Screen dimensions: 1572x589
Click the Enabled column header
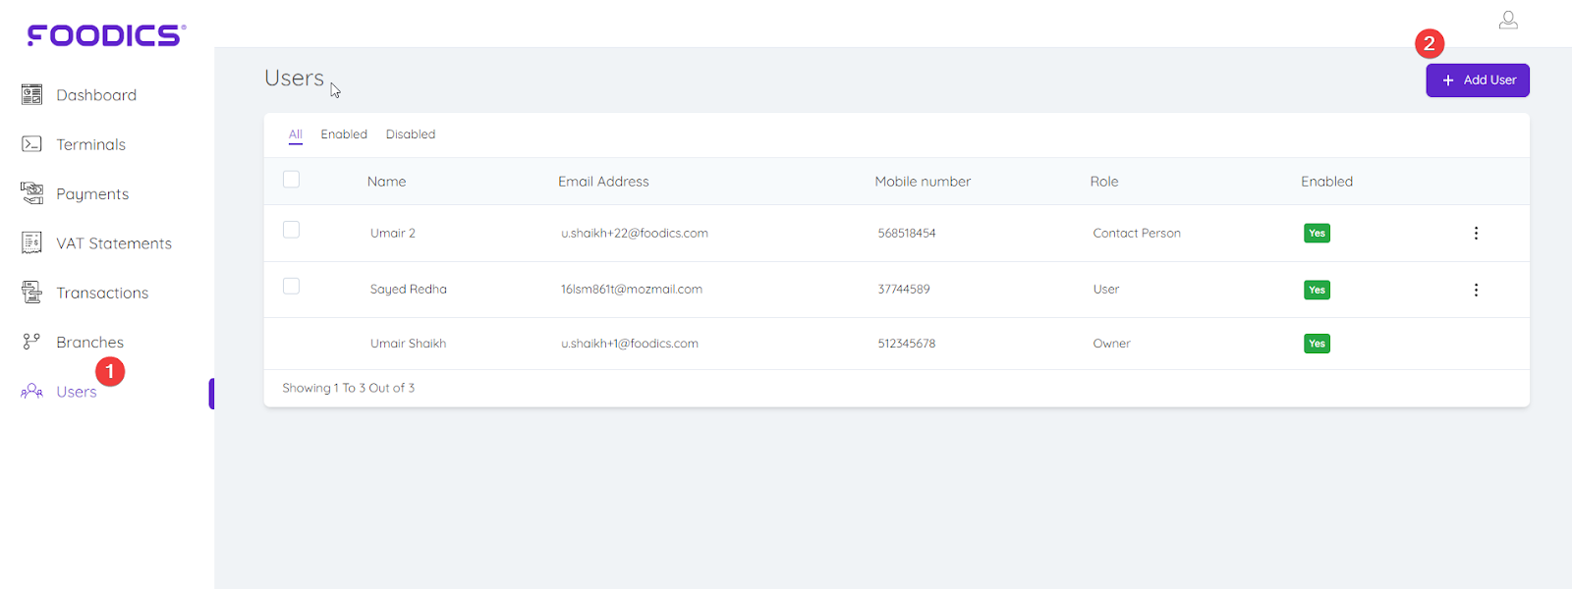pyautogui.click(x=1326, y=182)
